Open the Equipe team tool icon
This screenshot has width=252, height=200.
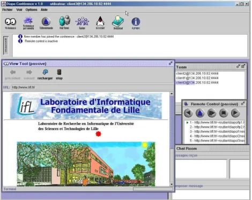[x=82, y=23]
